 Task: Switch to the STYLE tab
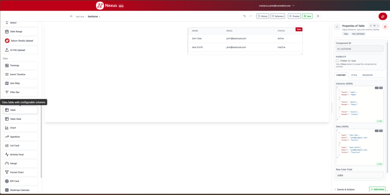point(354,75)
